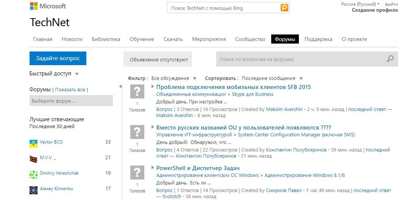Click question mark icon for OU names thread
This screenshot has height=200, width=400.
[137, 132]
